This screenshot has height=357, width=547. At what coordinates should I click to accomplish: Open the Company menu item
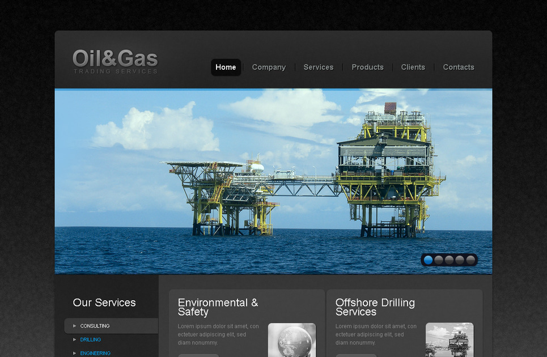(x=268, y=67)
